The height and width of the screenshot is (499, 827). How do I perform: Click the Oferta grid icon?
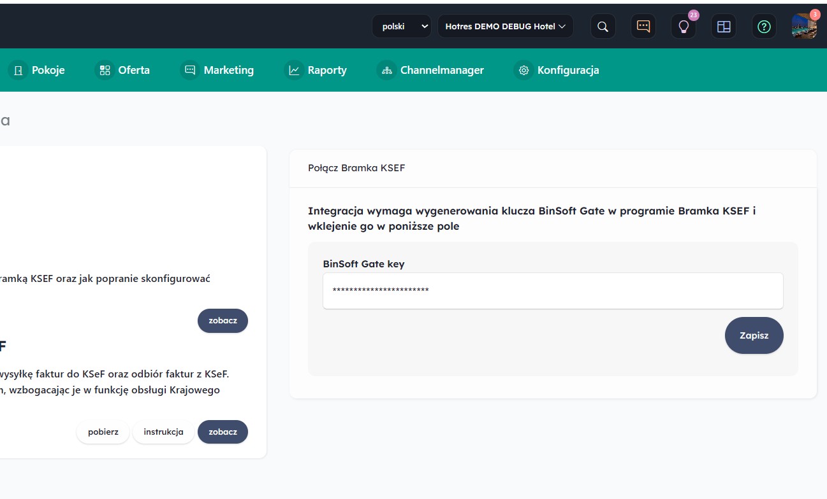(105, 70)
